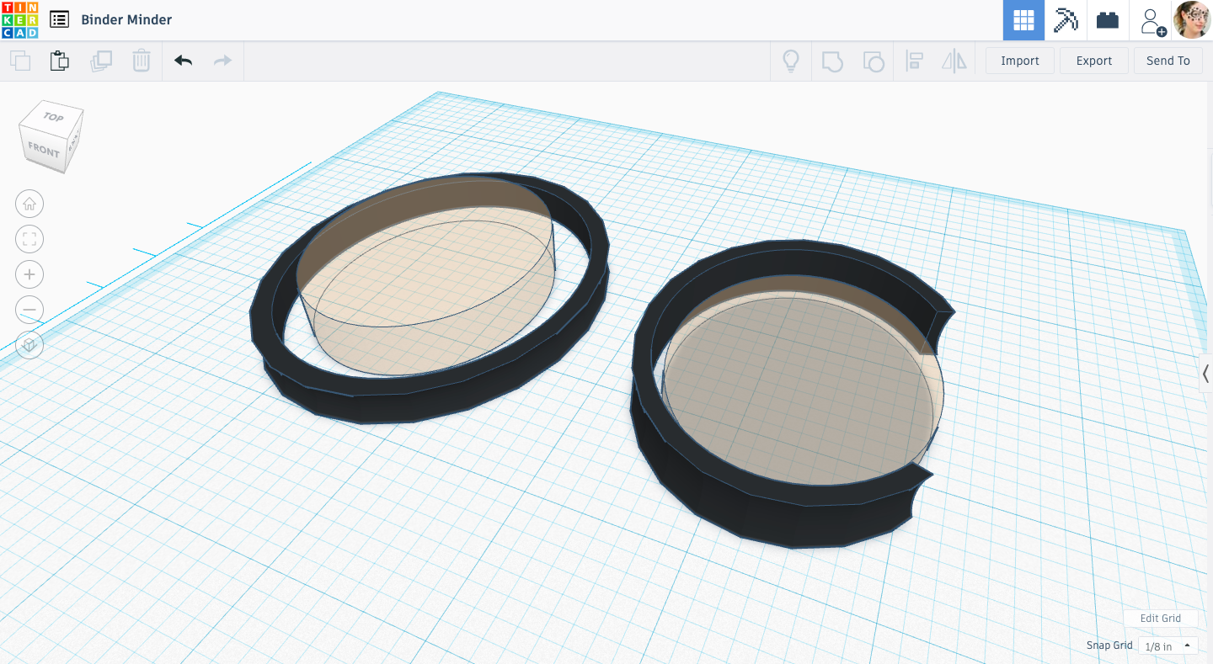Open the user profile avatar
1213x664 pixels.
pos(1192,19)
